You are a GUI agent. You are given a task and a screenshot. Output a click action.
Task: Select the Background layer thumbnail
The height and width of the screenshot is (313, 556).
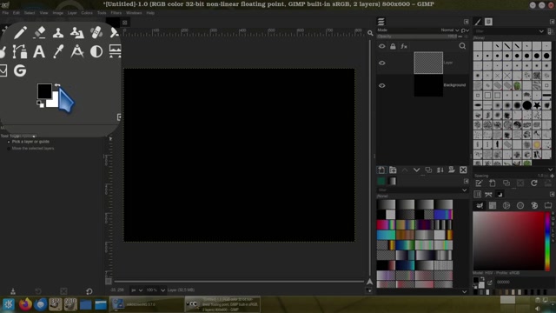click(428, 85)
